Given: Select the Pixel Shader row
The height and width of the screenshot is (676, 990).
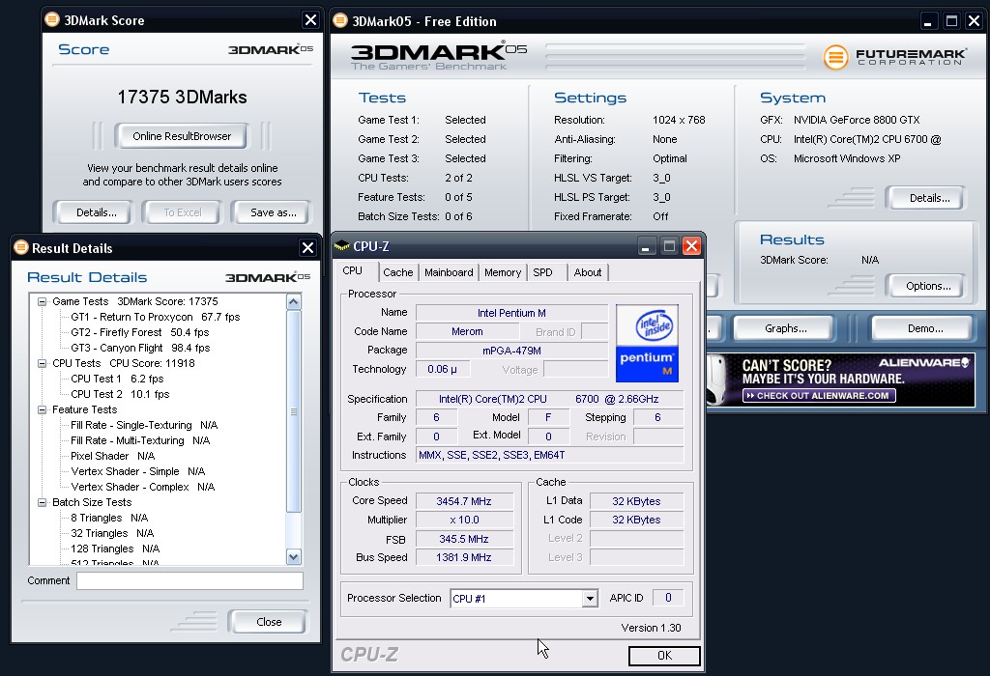Looking at the screenshot, I should [x=112, y=456].
